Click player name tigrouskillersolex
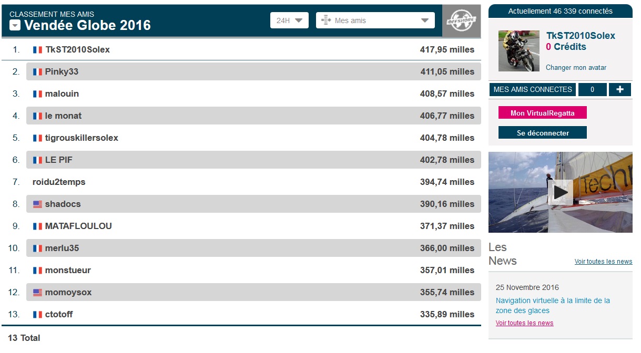The height and width of the screenshot is (353, 641). 82,138
